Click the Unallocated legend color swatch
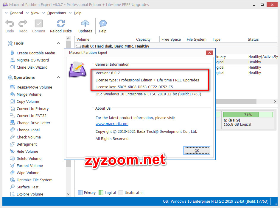The width and height of the screenshot is (280, 208). tap(121, 193)
